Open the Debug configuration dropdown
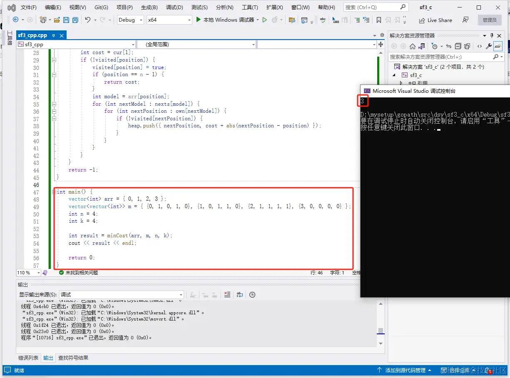 [130, 20]
